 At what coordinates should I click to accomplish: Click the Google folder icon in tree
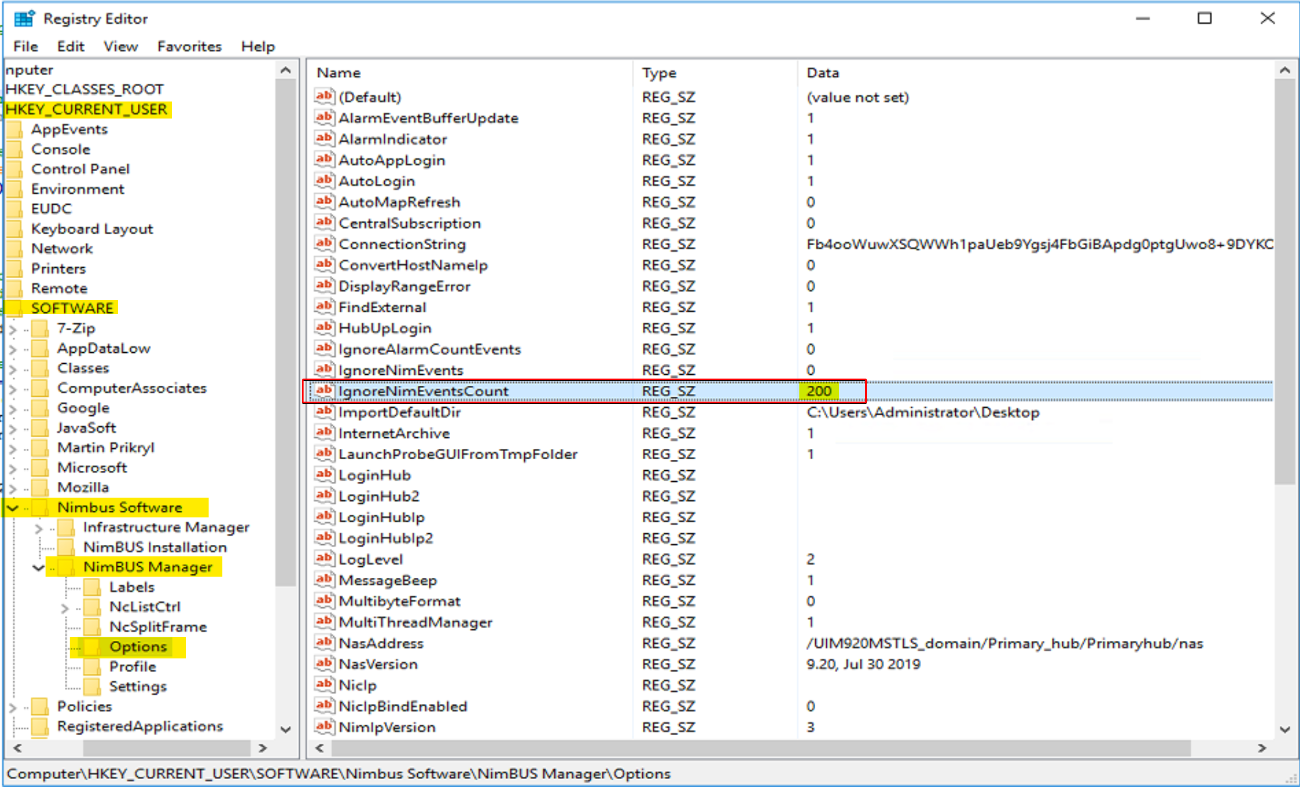coord(40,408)
